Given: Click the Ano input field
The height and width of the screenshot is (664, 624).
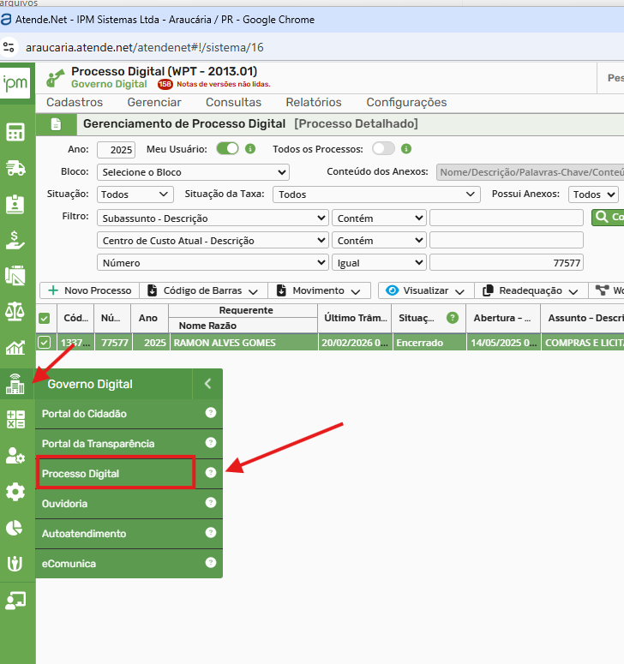Looking at the screenshot, I should [x=116, y=150].
